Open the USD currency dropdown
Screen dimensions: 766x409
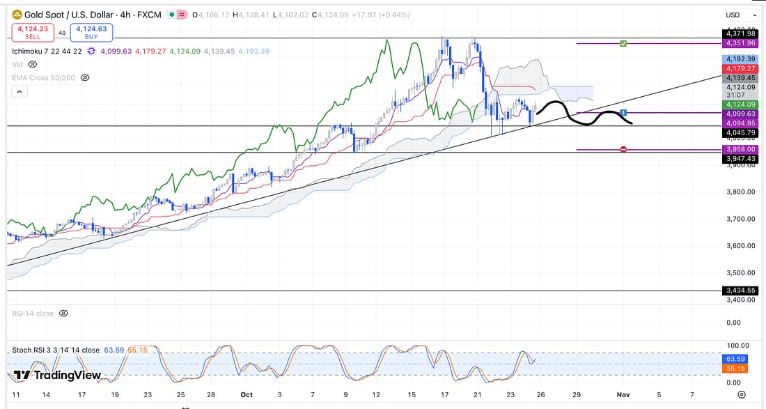[740, 15]
